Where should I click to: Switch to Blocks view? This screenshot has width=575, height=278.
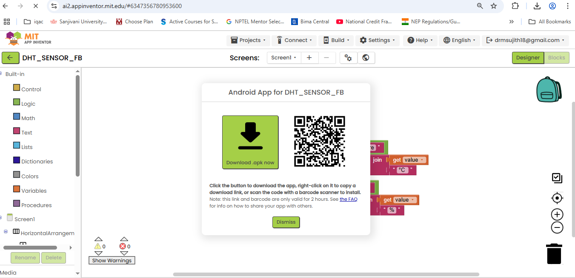557,58
